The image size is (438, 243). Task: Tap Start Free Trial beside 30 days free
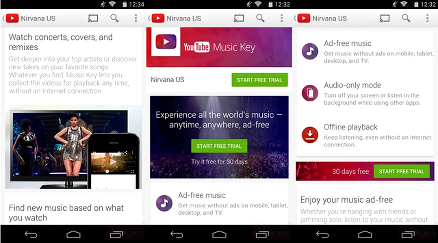coord(402,171)
